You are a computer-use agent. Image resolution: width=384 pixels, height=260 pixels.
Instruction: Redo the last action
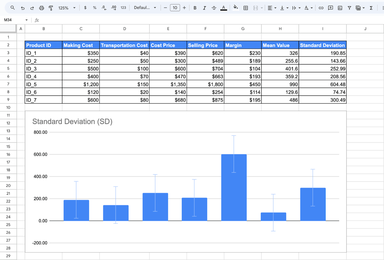32,8
